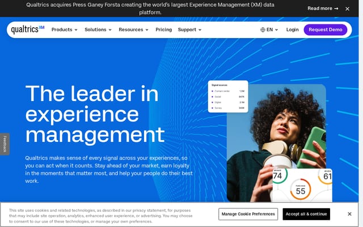Click the globe language icon
The height and width of the screenshot is (227, 363).
click(263, 30)
